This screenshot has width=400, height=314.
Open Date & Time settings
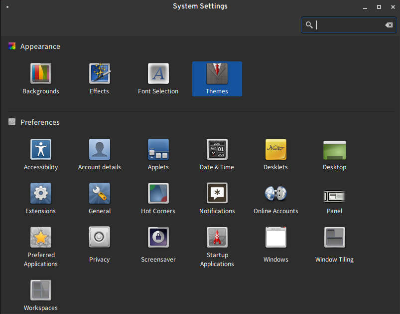pos(217,150)
